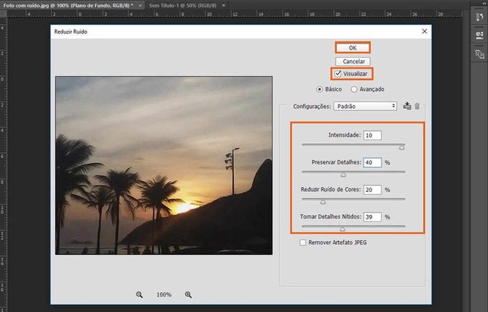Click the Intensidade value field
The width and height of the screenshot is (488, 312).
coord(372,135)
